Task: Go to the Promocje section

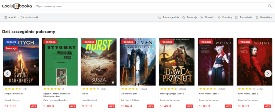Action: (190, 17)
